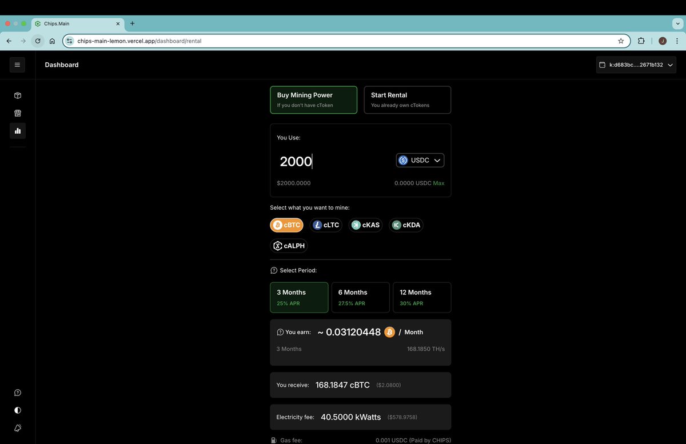Open the bar chart icon in sidebar
This screenshot has width=686, height=444.
[18, 131]
